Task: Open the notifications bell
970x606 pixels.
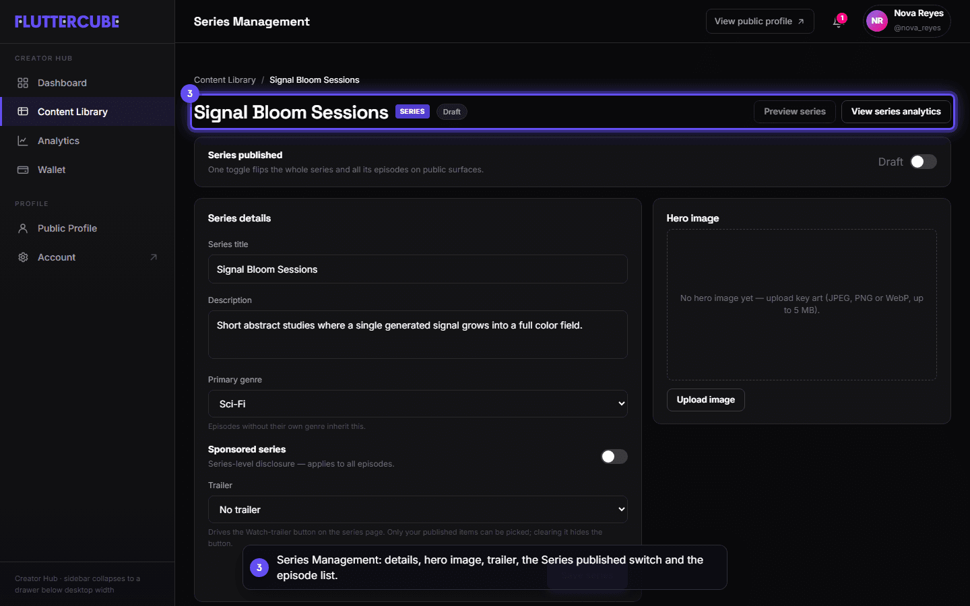Action: (837, 22)
